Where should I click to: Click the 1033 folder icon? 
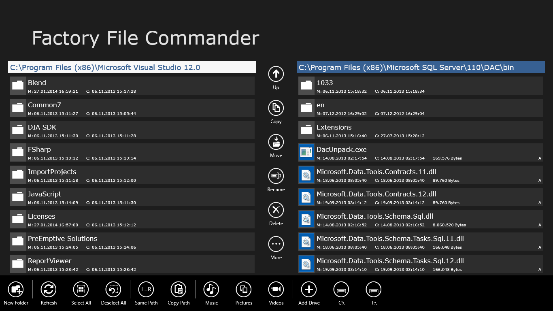click(x=306, y=85)
